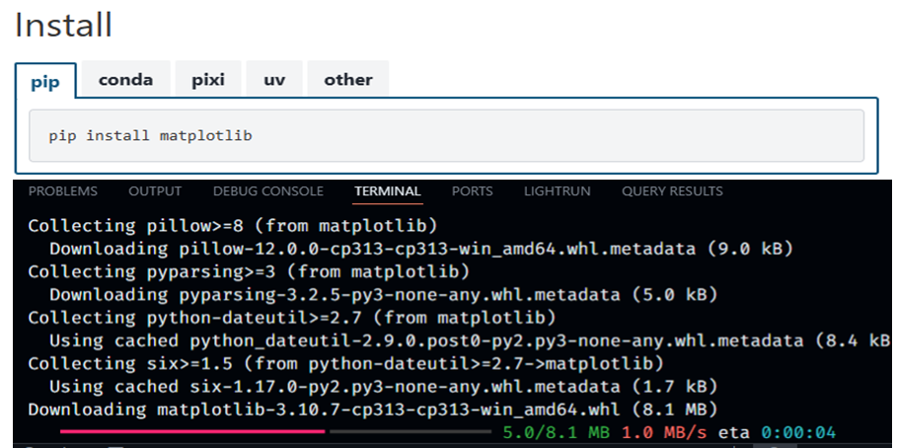Open the PROBLEMS panel tab

63,191
